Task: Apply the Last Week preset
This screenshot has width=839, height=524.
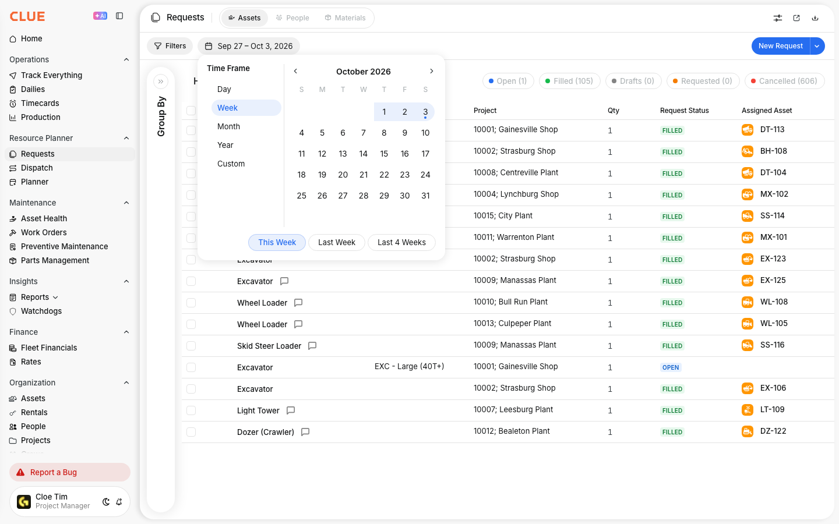Action: pos(337,242)
